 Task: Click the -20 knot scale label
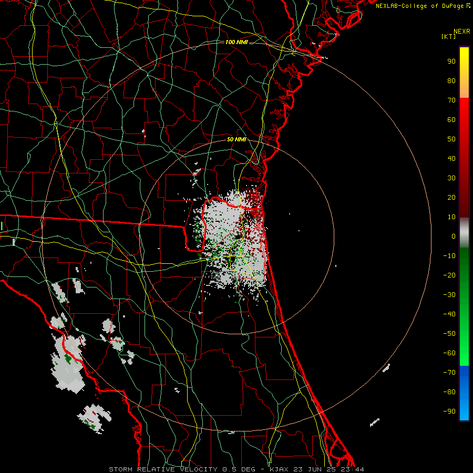coord(449,275)
